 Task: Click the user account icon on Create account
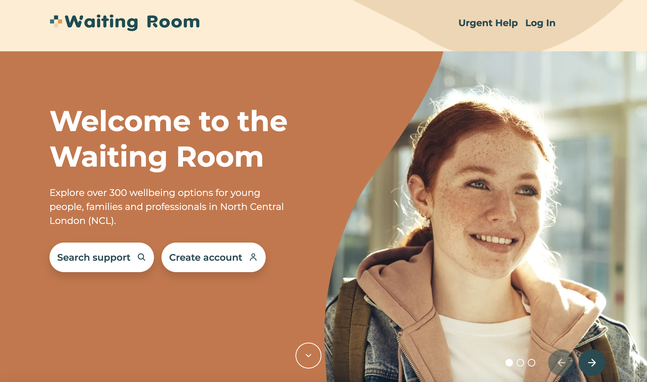tap(253, 257)
